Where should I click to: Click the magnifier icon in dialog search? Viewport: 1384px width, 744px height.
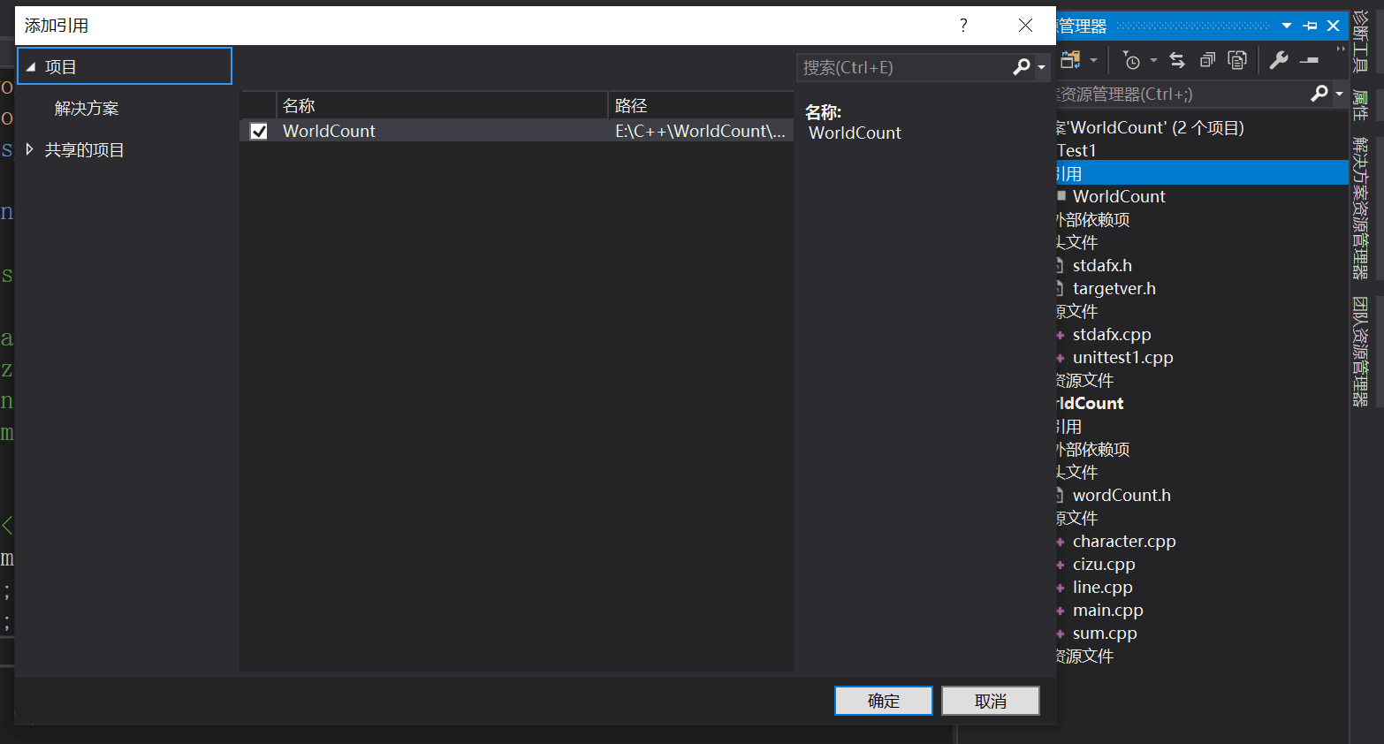point(1021,67)
